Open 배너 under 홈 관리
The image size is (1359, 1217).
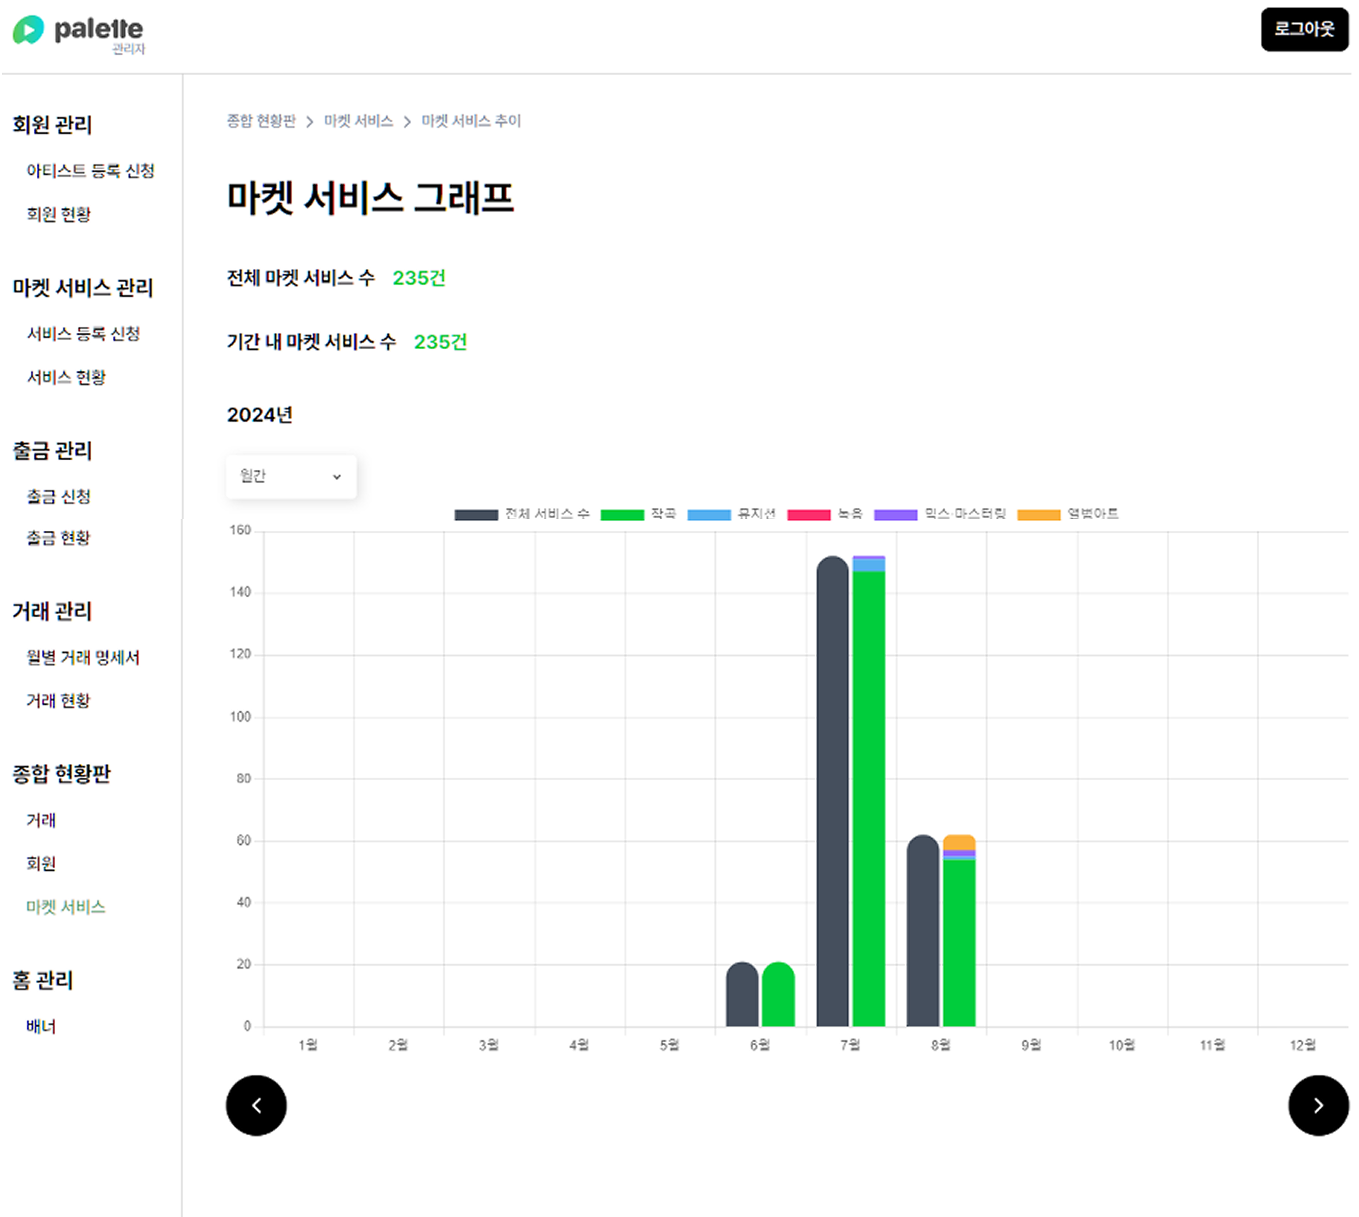point(41,1026)
